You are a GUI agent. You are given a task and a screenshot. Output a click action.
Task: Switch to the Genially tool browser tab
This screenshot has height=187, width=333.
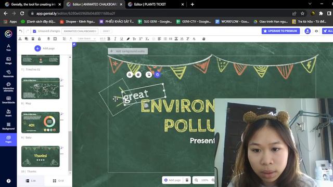[33, 4]
